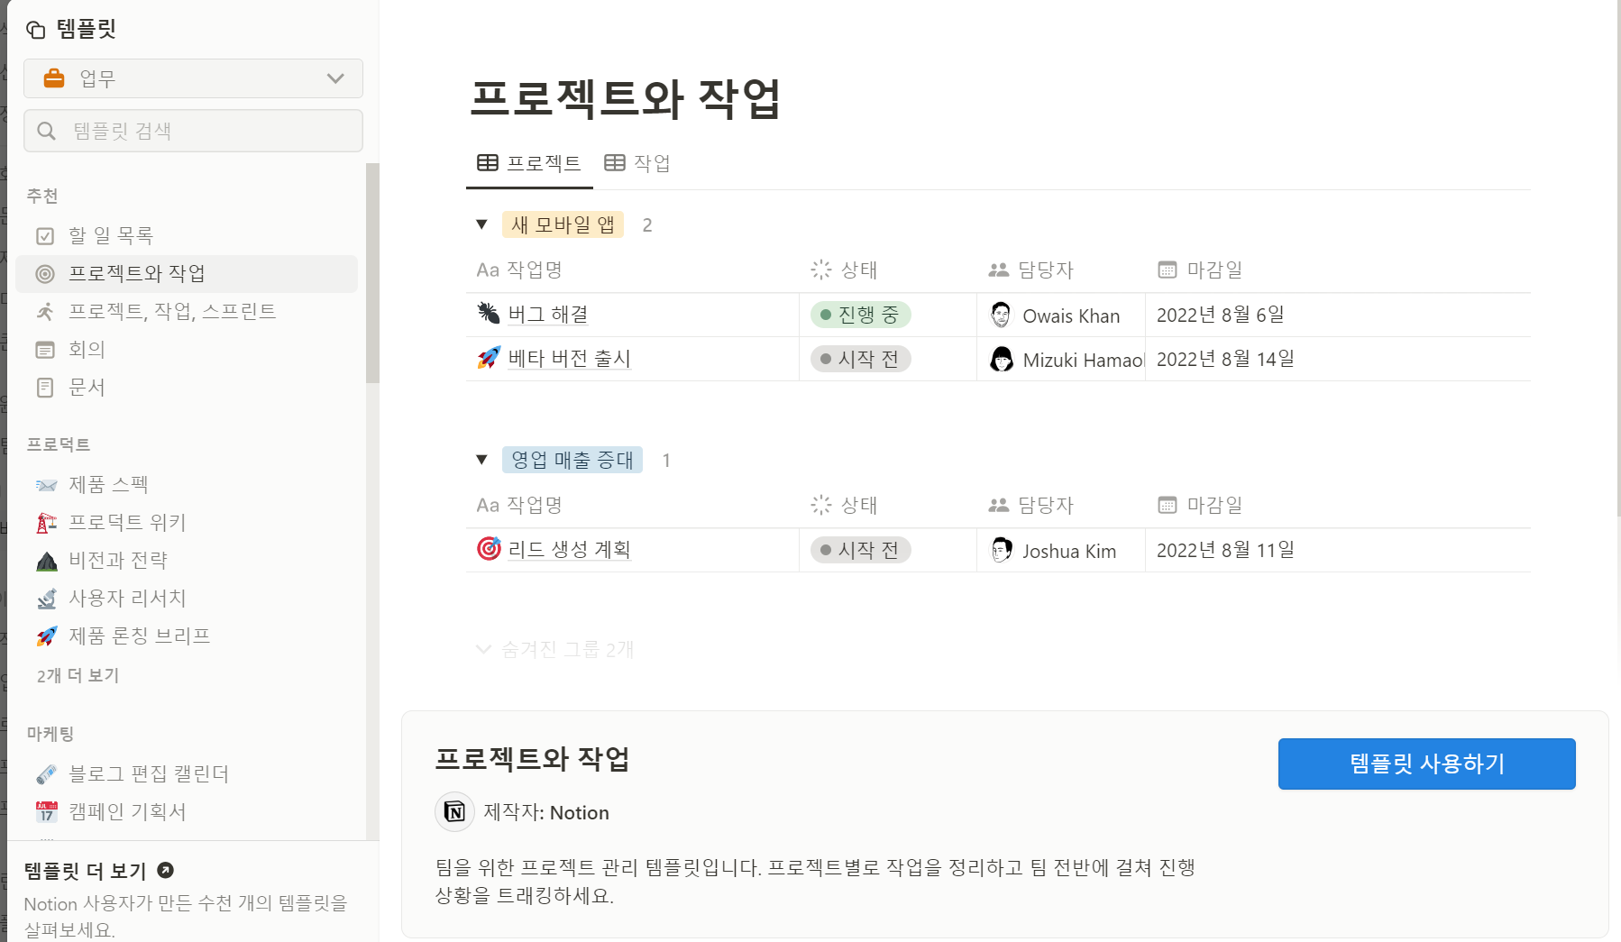Open the 시작 전 status of 리드 생성 계획
This screenshot has width=1621, height=942.
point(860,550)
